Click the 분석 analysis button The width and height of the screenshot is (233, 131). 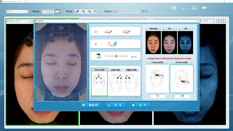(x=116, y=105)
